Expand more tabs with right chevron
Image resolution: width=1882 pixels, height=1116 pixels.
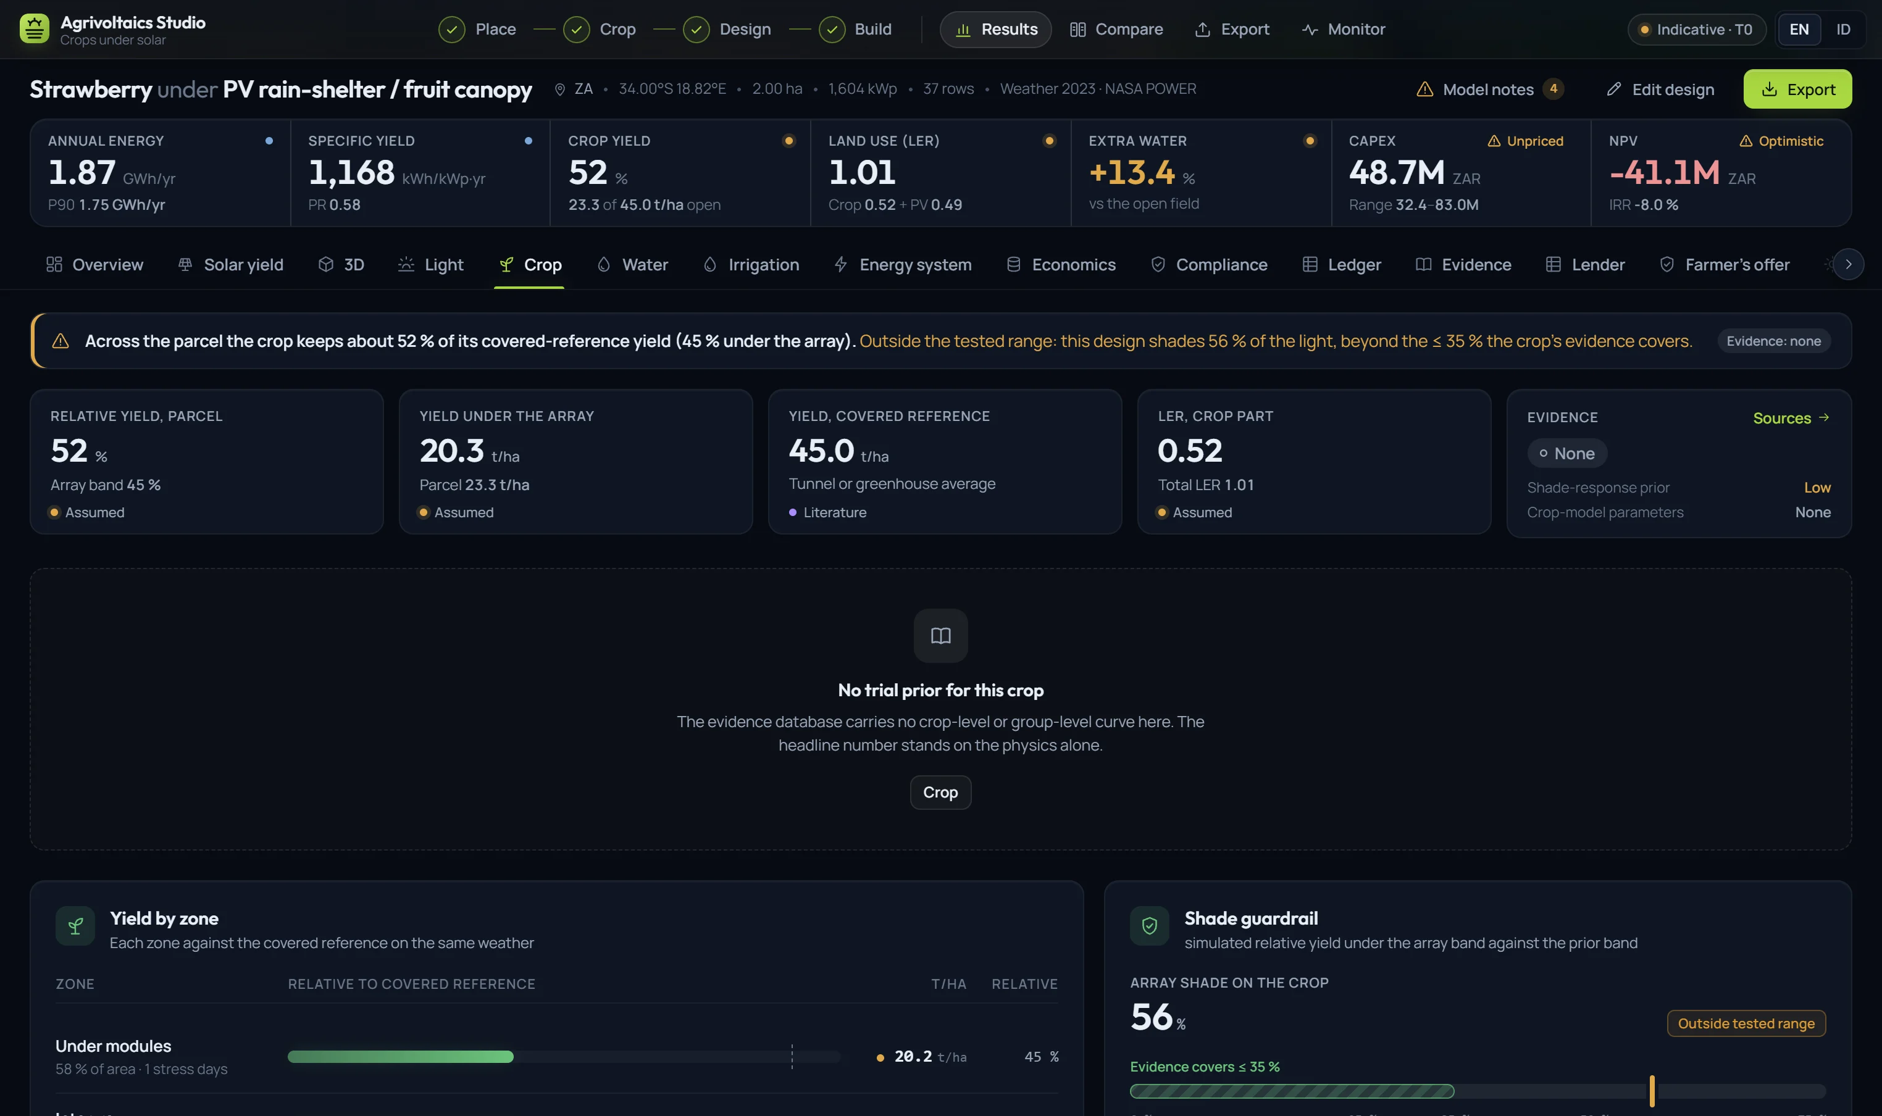[x=1848, y=264]
